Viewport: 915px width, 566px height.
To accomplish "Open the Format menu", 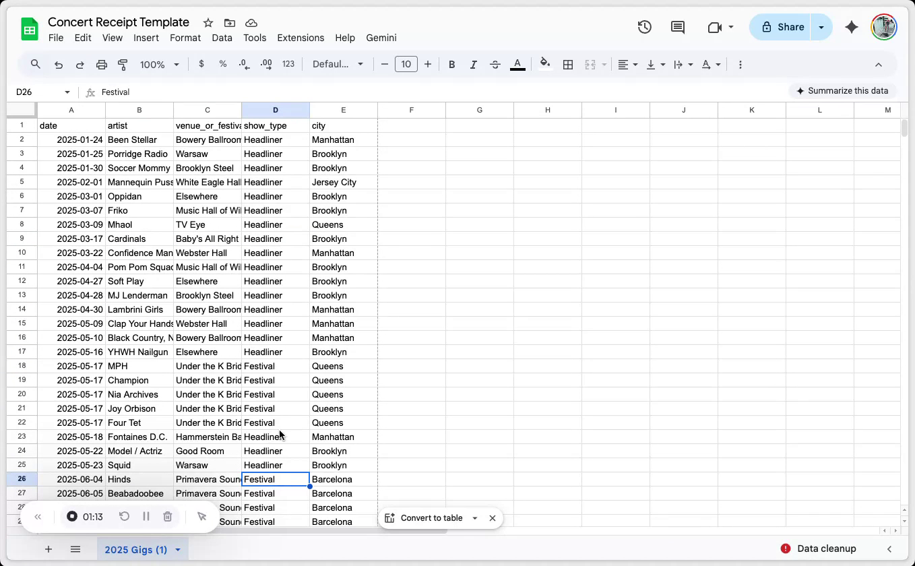I will [x=185, y=38].
